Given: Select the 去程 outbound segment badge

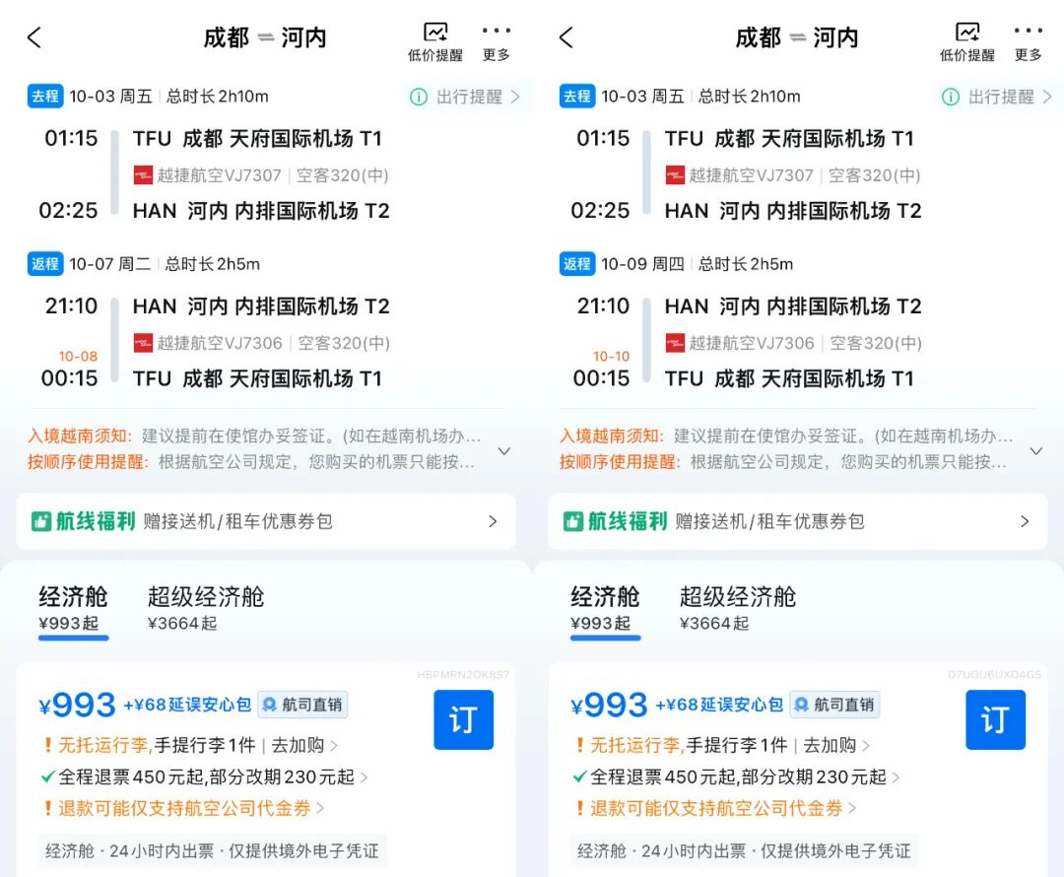Looking at the screenshot, I should click(44, 96).
